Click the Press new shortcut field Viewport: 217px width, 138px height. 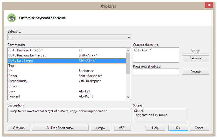coord(156,72)
